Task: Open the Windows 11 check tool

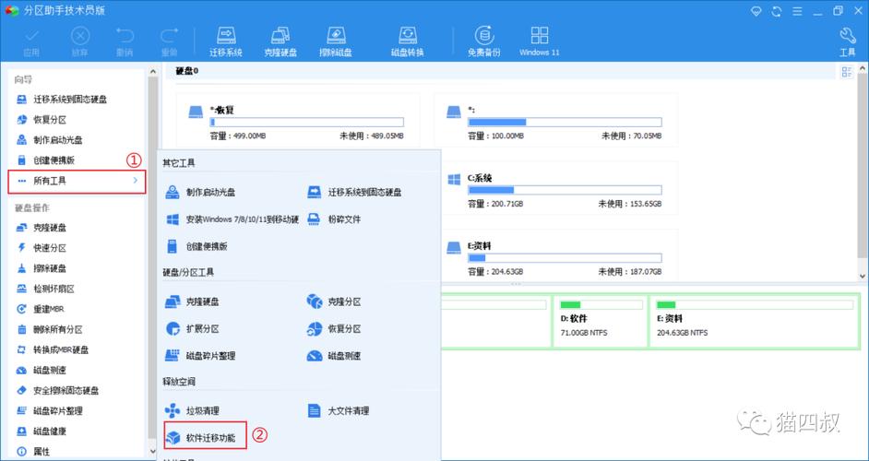Action: click(x=540, y=41)
